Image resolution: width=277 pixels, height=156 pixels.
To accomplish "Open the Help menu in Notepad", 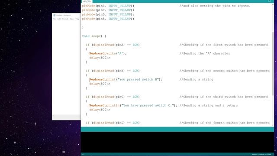I will click(77, 19).
